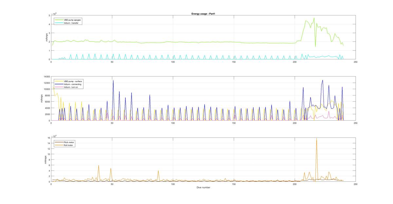
Task: Click the '6000' y-axis tick of the middle plot
Action: 47,102
